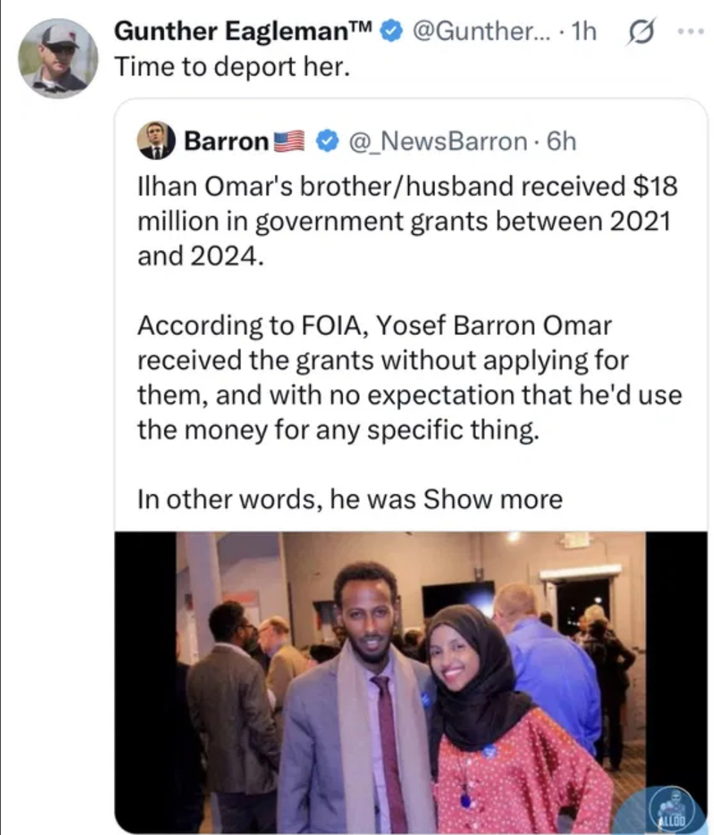Click the Barron display name
714x835 pixels.
pyautogui.click(x=226, y=141)
